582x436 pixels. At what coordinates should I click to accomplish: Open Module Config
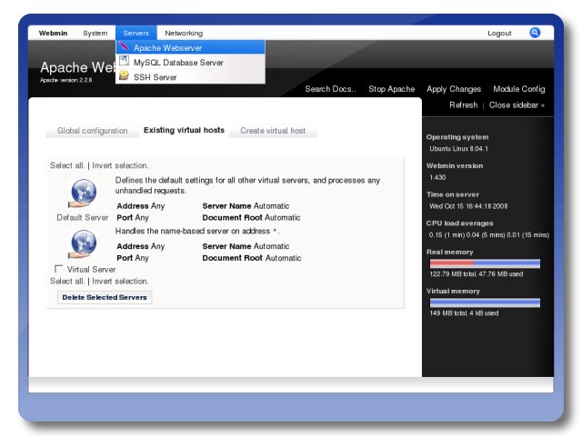(518, 89)
